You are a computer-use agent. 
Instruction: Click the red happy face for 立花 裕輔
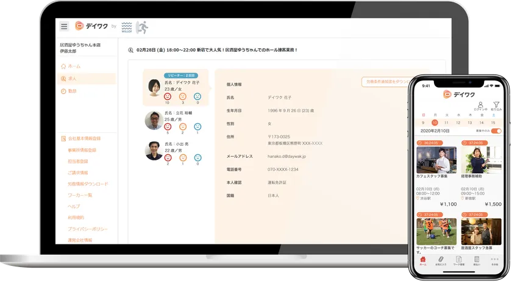point(168,127)
